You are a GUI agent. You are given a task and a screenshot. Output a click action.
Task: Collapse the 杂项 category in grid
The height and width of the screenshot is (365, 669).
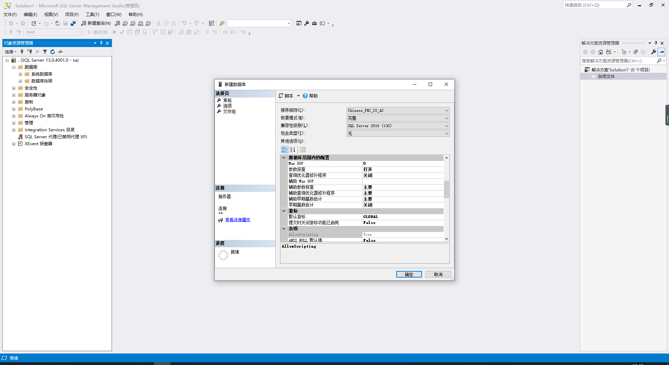tap(284, 228)
